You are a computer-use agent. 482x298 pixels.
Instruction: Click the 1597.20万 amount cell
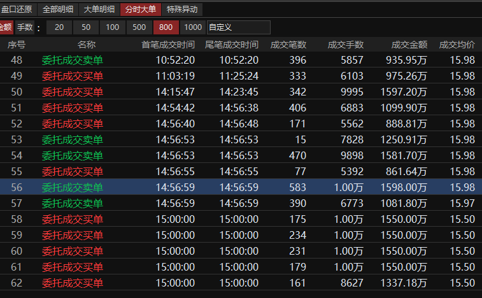pyautogui.click(x=404, y=92)
